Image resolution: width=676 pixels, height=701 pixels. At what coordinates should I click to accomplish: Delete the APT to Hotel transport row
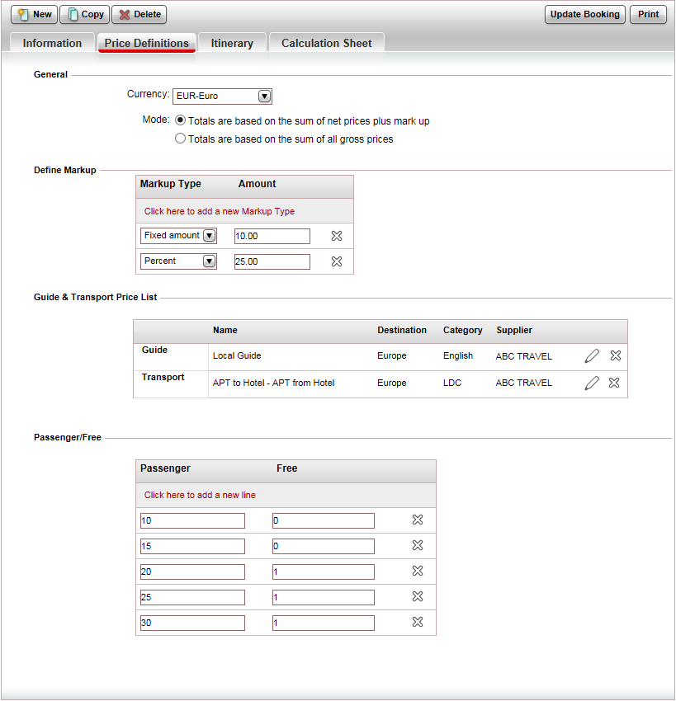click(614, 382)
